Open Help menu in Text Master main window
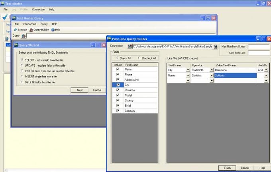Image resolution: width=271 pixels, height=172 pixels. [52, 10]
